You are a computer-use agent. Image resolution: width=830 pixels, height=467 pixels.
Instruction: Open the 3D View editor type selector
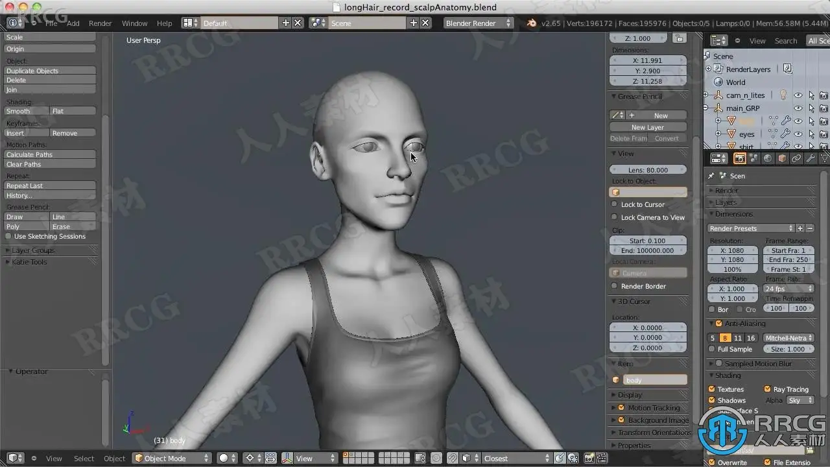point(15,458)
